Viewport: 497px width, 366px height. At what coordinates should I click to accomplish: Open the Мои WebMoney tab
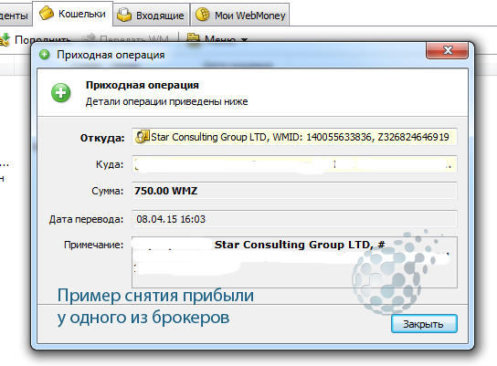240,15
